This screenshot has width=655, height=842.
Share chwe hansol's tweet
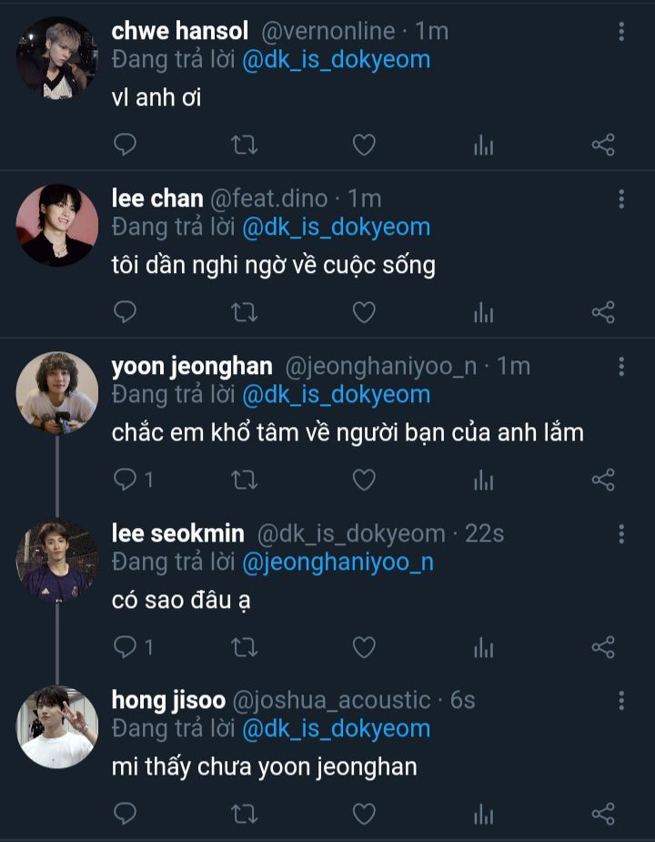[x=603, y=145]
